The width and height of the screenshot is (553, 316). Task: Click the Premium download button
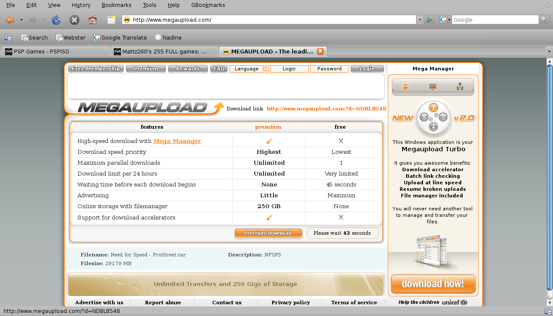coord(268,233)
